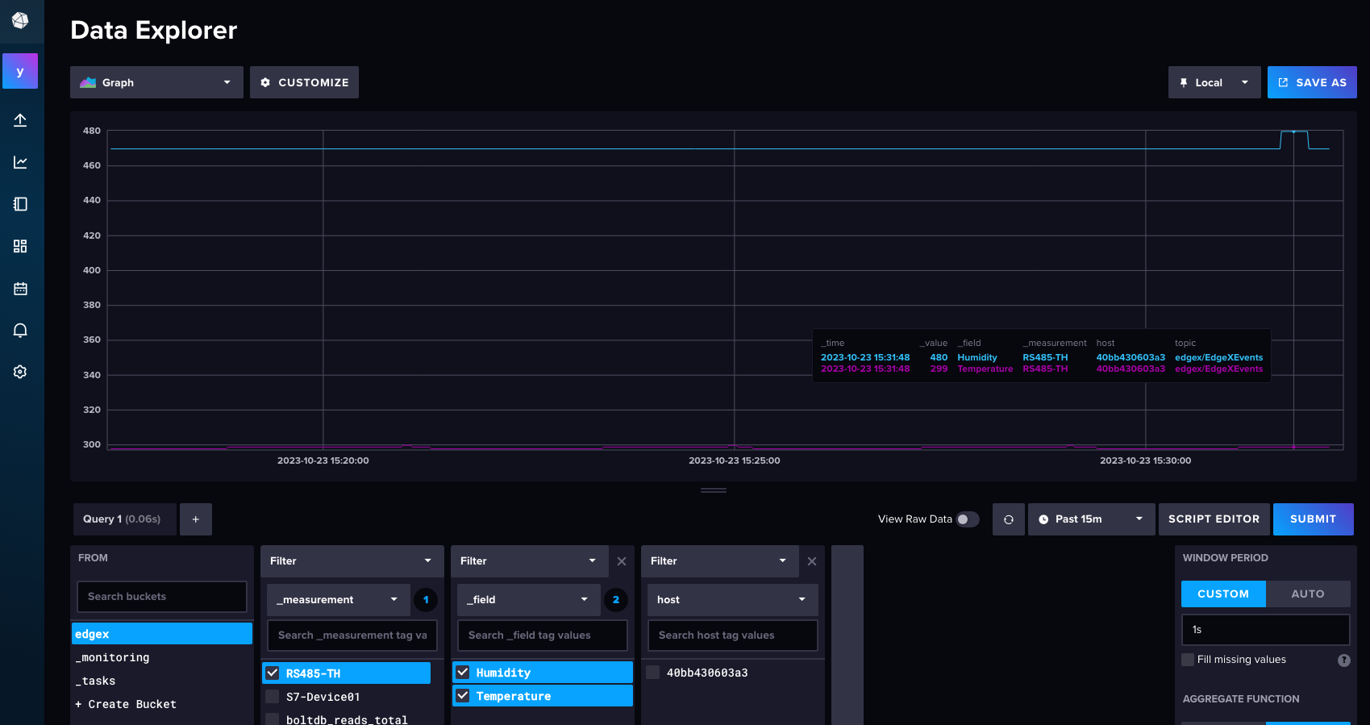The width and height of the screenshot is (1370, 725).
Task: Toggle the View Raw Data switch
Action: coord(967,519)
